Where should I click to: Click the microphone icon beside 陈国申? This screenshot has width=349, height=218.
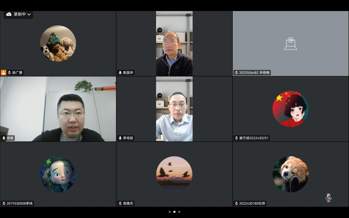(x=120, y=73)
